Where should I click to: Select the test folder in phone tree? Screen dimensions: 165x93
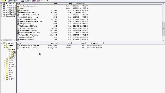pyautogui.click(x=10, y=68)
